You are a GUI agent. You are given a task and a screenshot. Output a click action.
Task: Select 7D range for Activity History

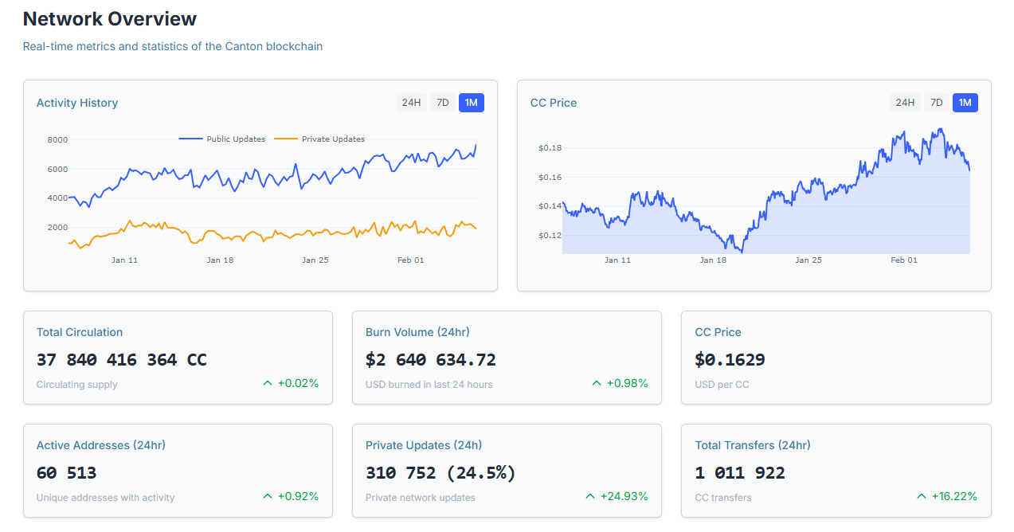442,103
